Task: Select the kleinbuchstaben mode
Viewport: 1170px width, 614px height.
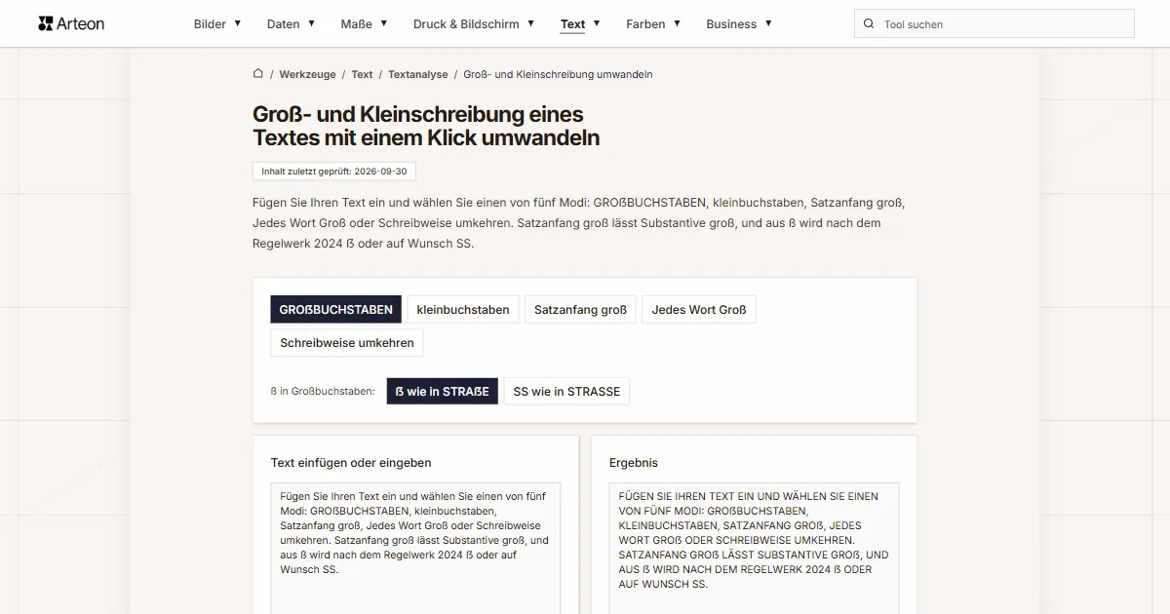Action: click(x=463, y=310)
